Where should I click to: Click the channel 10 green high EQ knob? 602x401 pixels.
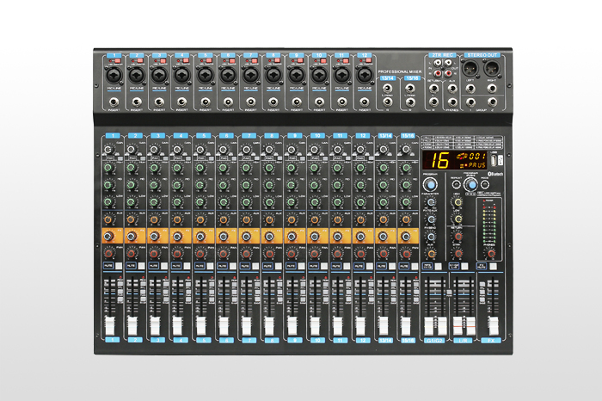click(316, 170)
